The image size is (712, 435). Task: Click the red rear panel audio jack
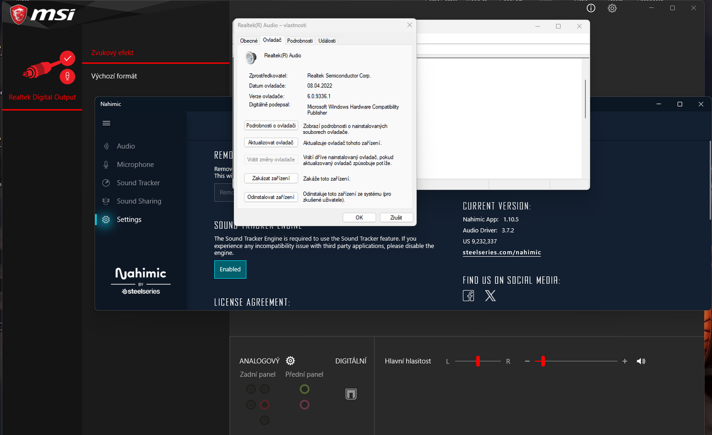point(265,404)
